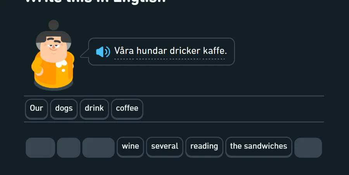The height and width of the screenshot is (175, 349).
Task: Click the first empty slot in the word bank
Action: 40,148
